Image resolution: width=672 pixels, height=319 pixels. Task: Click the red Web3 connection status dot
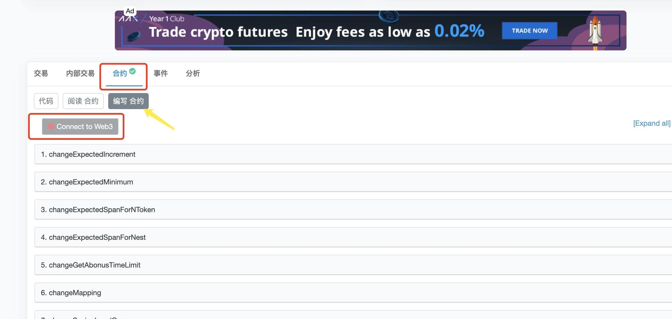pos(51,126)
